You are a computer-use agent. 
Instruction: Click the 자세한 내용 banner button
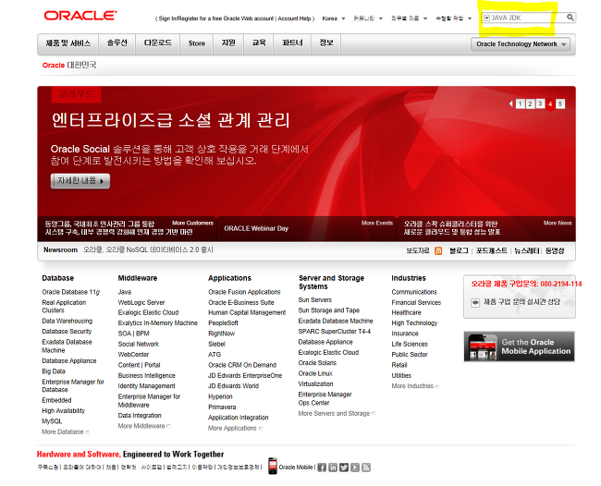pyautogui.click(x=80, y=181)
